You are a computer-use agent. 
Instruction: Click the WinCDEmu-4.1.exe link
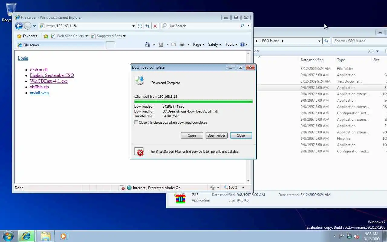coord(49,81)
